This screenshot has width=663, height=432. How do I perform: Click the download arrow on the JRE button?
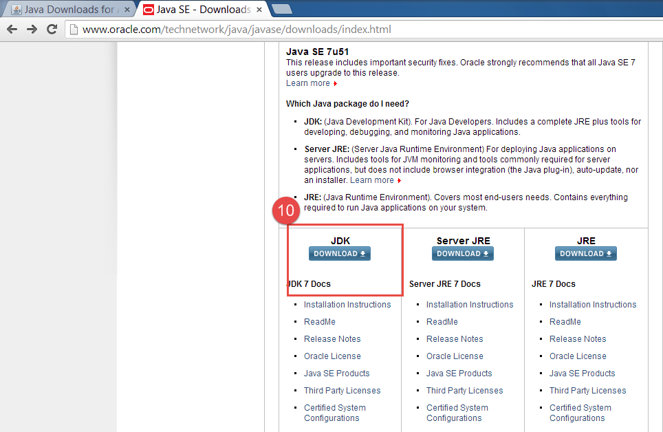pos(609,253)
